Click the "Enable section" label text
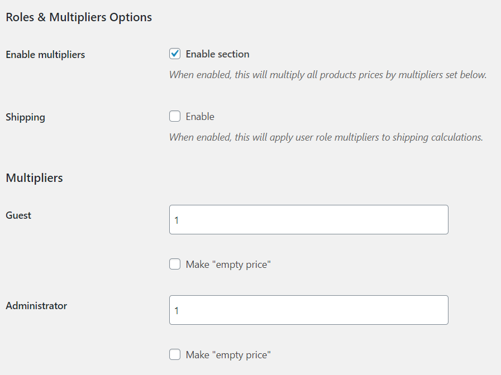The height and width of the screenshot is (375, 501). [217, 54]
